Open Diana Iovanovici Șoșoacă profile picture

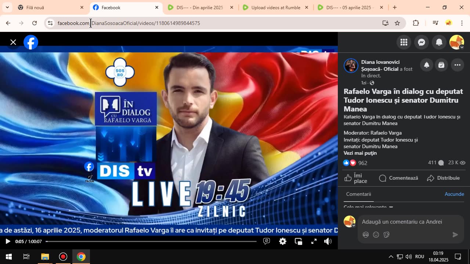point(351,66)
